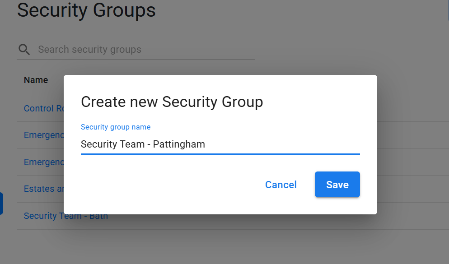Place cursor on the word 'Pattingham'
Viewport: 449px width, 264px height.
point(179,144)
